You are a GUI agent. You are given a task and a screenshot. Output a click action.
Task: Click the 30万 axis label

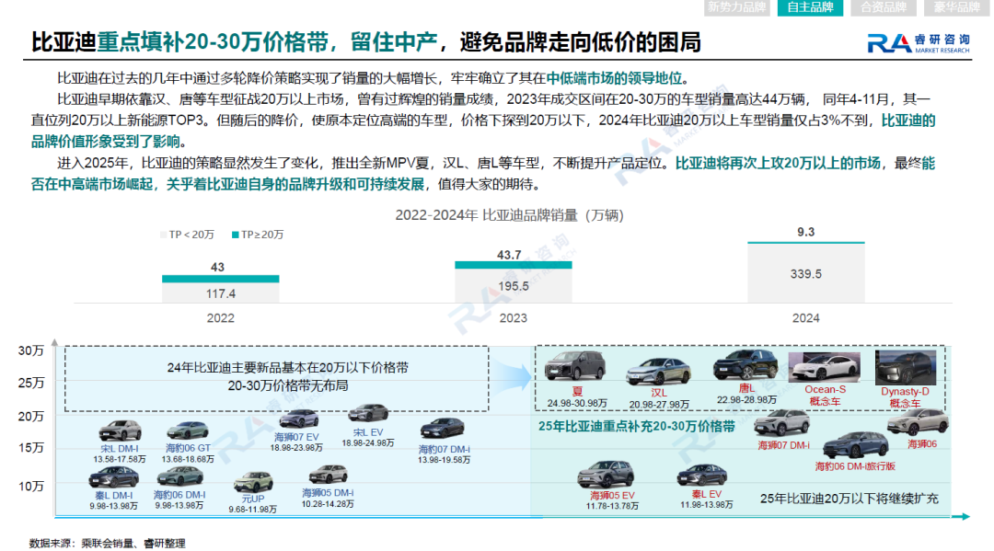(30, 350)
